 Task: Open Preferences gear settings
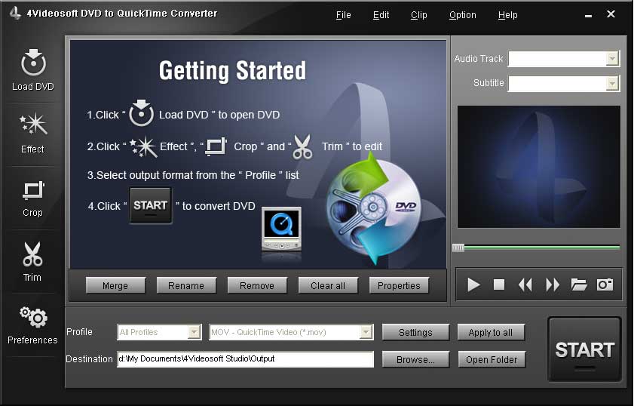32,317
